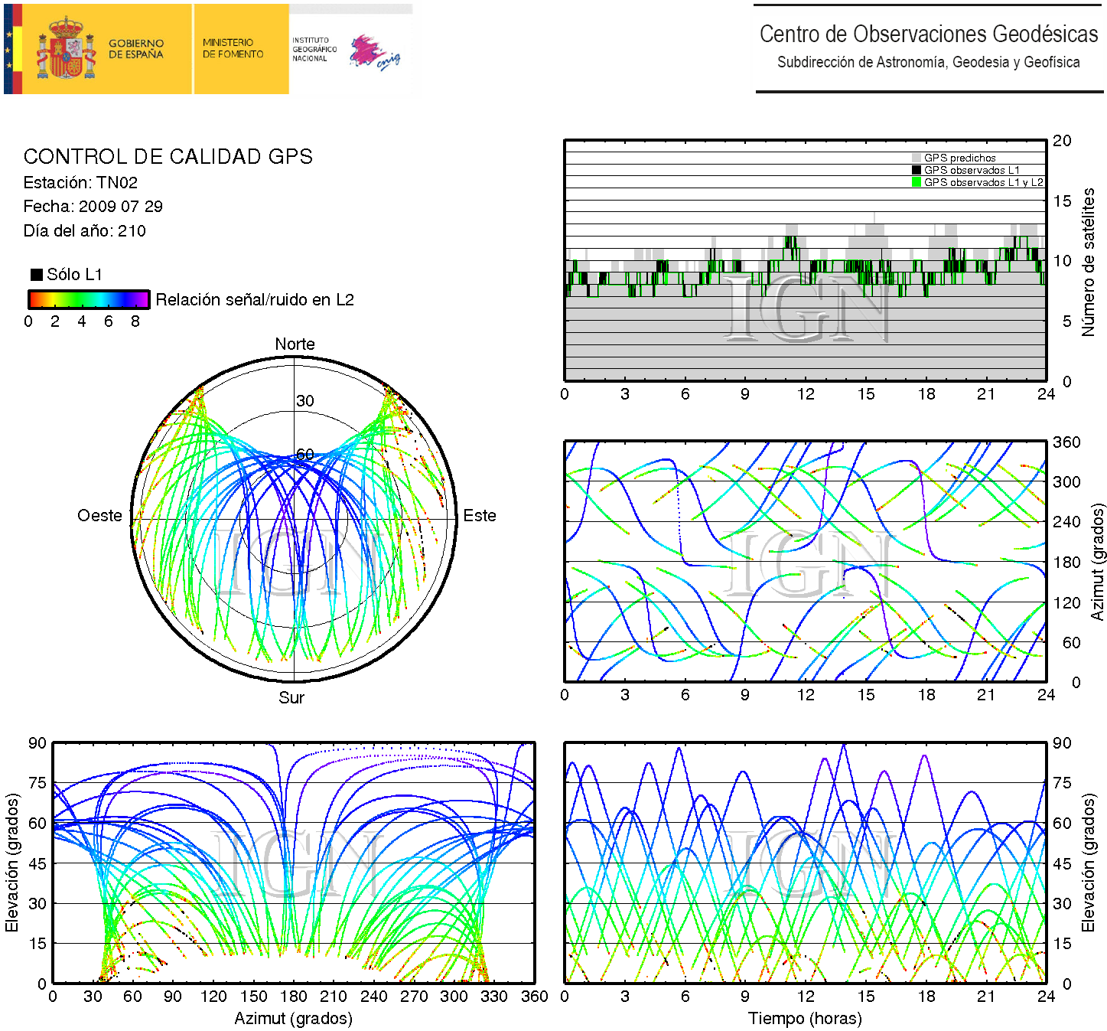The height and width of the screenshot is (1031, 1107).
Task: Open the Ministerio de Fomento block
Action: pos(233,49)
